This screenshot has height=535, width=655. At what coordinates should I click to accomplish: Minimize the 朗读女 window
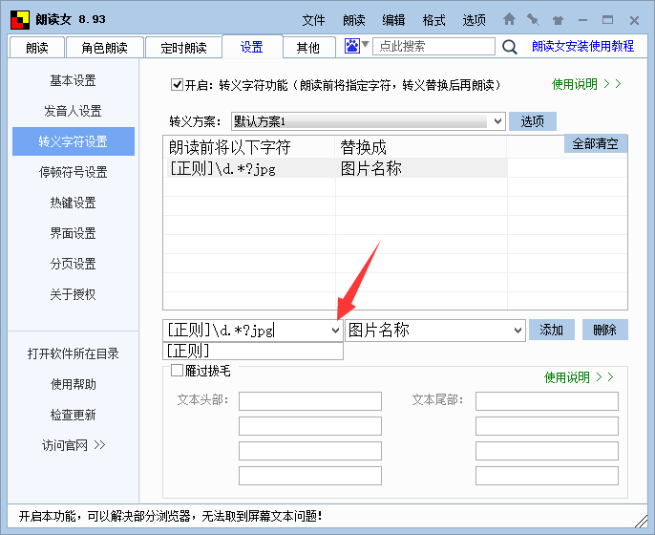click(582, 20)
